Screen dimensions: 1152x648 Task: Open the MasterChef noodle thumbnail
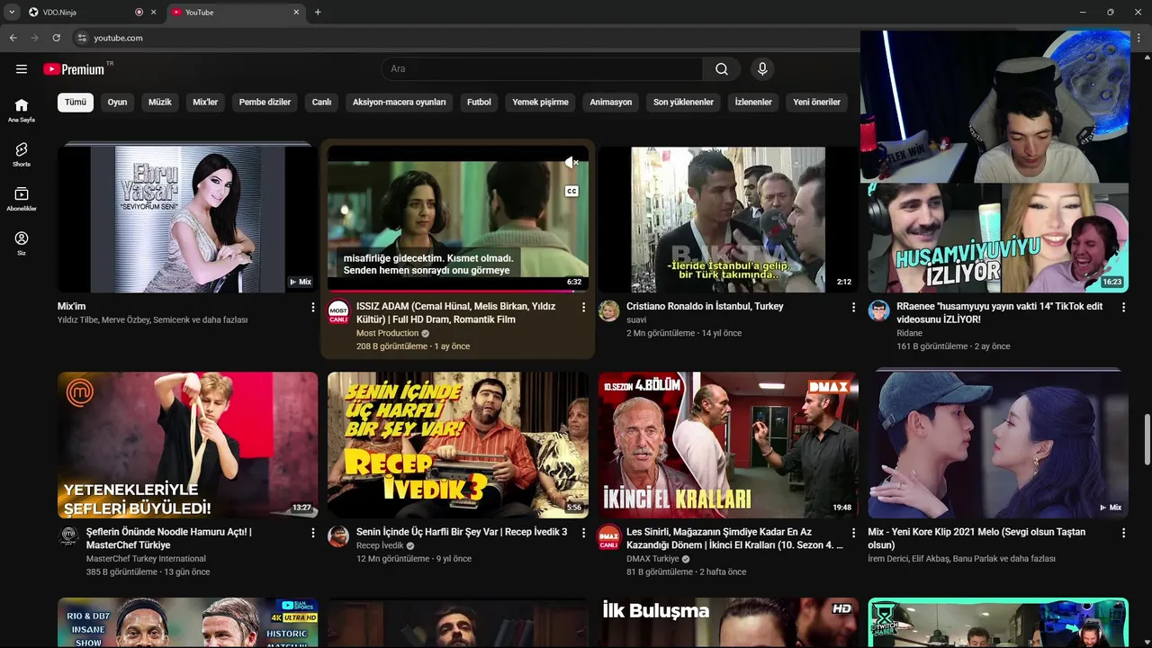tap(187, 445)
